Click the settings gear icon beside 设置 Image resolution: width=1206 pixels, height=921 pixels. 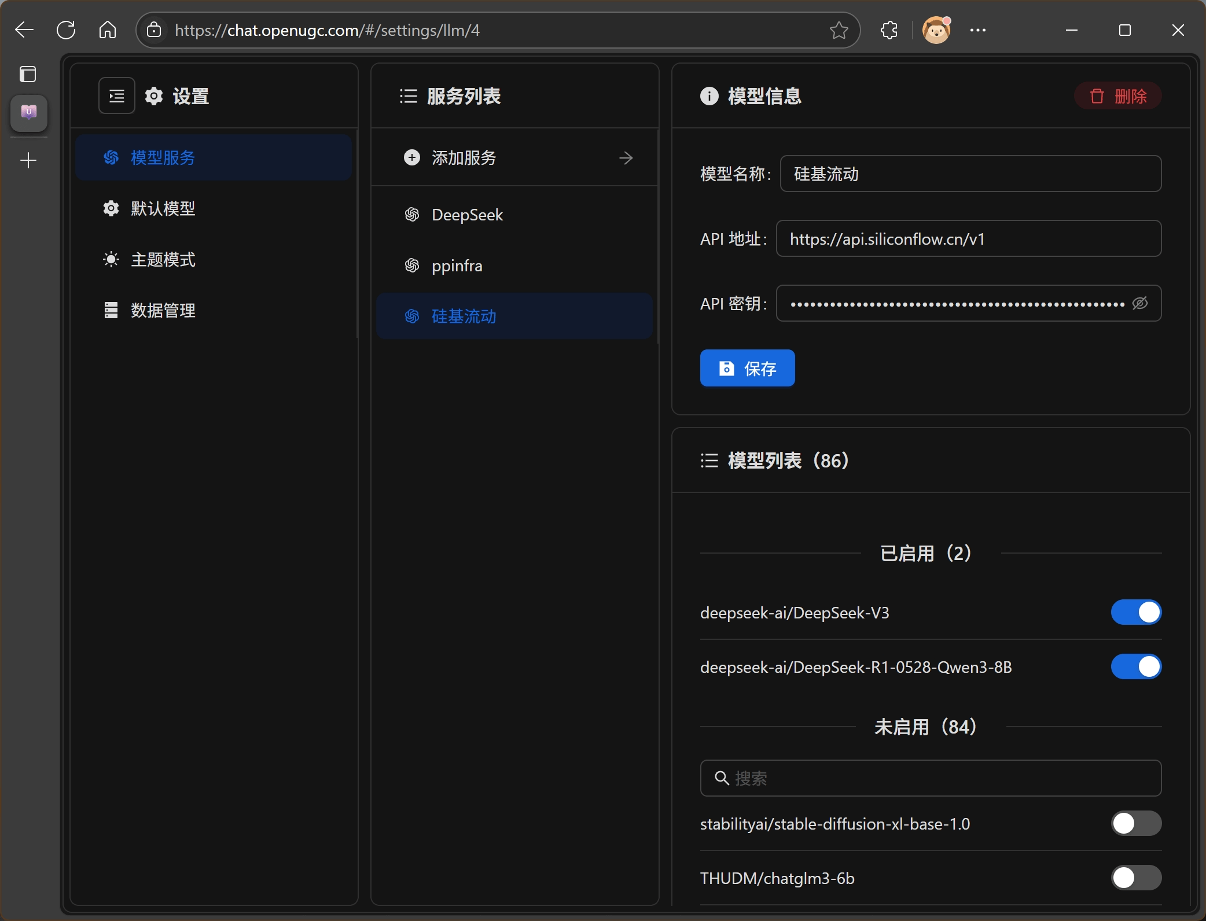[154, 96]
